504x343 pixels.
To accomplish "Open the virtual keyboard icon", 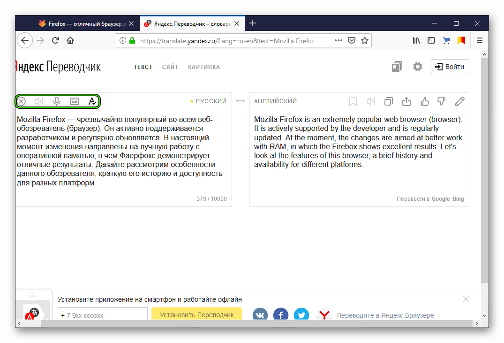I will 75,101.
